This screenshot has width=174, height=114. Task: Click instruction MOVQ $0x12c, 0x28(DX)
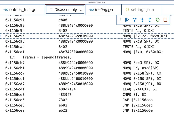(x=145, y=36)
